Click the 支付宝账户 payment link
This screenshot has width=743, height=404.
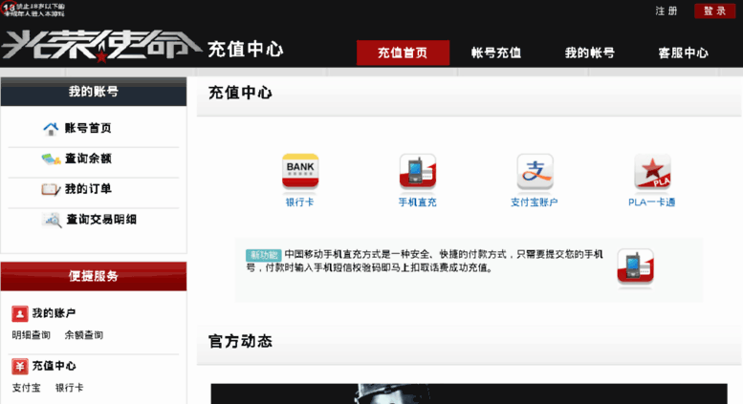[535, 202]
